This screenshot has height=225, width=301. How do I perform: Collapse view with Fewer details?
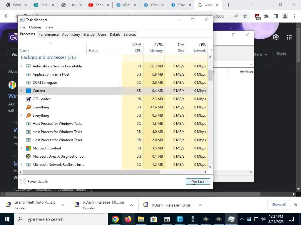pyautogui.click(x=34, y=182)
